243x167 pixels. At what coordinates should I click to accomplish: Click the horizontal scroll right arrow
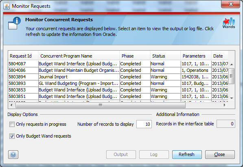pyautogui.click(x=224, y=105)
